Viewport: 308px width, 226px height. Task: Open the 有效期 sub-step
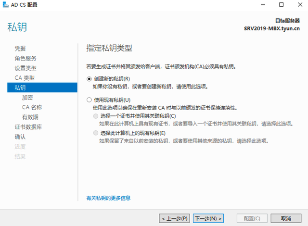point(30,117)
